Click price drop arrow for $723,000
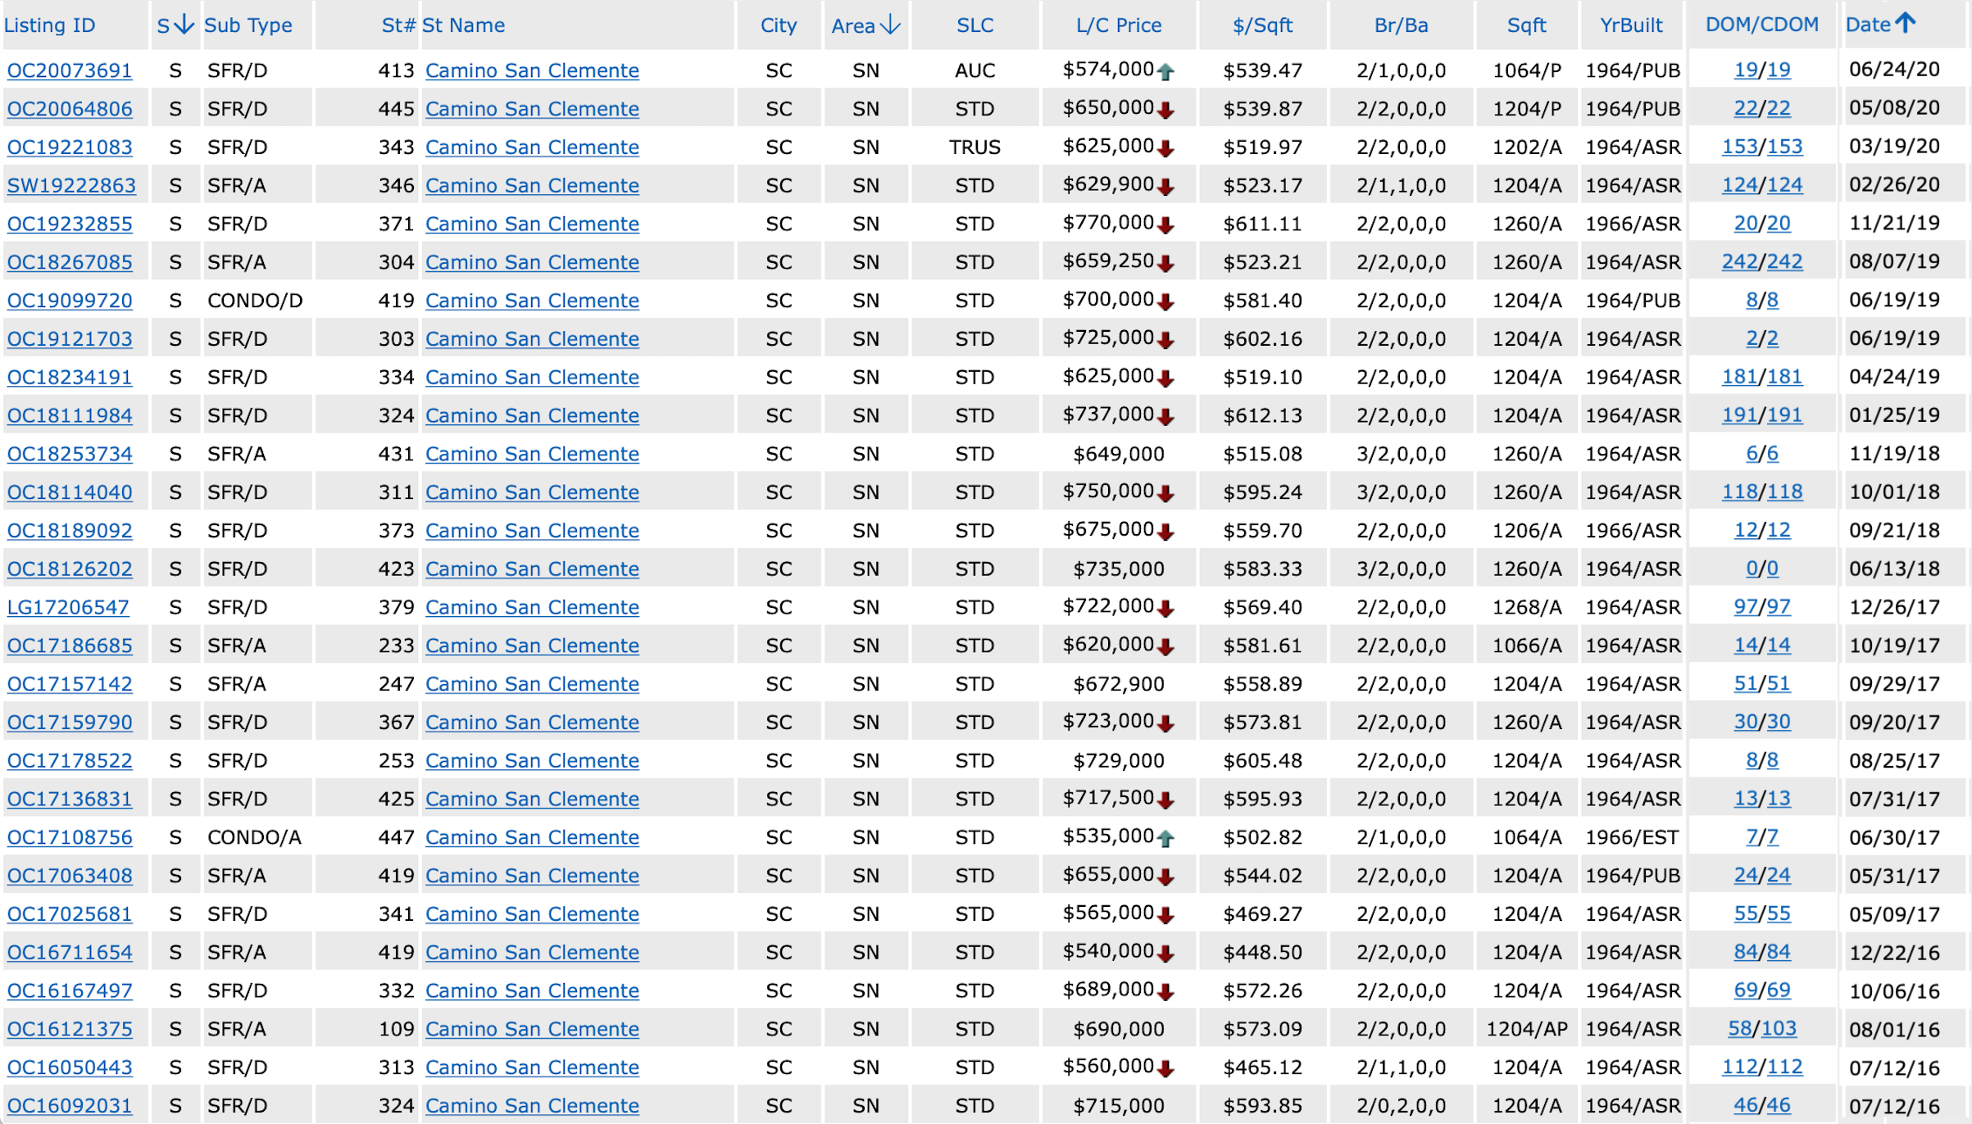 pos(1165,723)
